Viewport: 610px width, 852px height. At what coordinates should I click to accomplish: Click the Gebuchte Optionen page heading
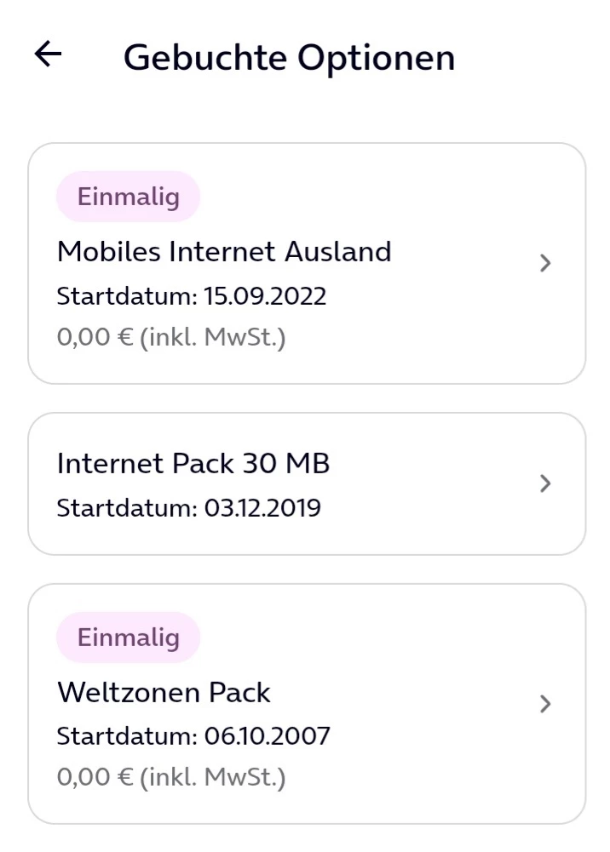pyautogui.click(x=290, y=58)
